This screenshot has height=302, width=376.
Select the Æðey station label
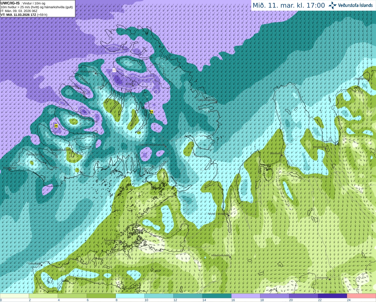[129, 84]
